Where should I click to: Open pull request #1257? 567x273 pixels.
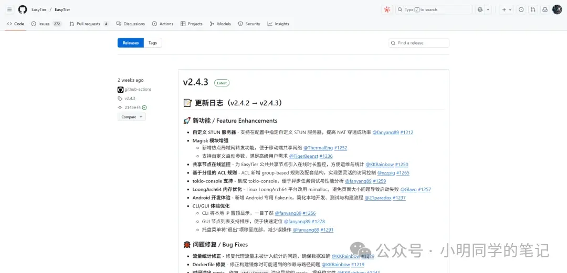point(425,190)
